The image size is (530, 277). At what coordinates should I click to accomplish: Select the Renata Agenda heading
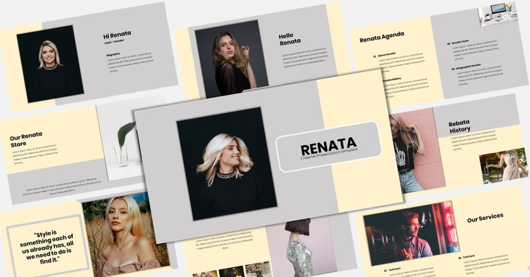(382, 37)
